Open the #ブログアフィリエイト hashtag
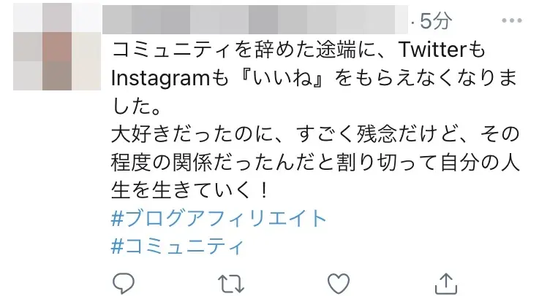The width and height of the screenshot is (539, 296). coord(219,218)
